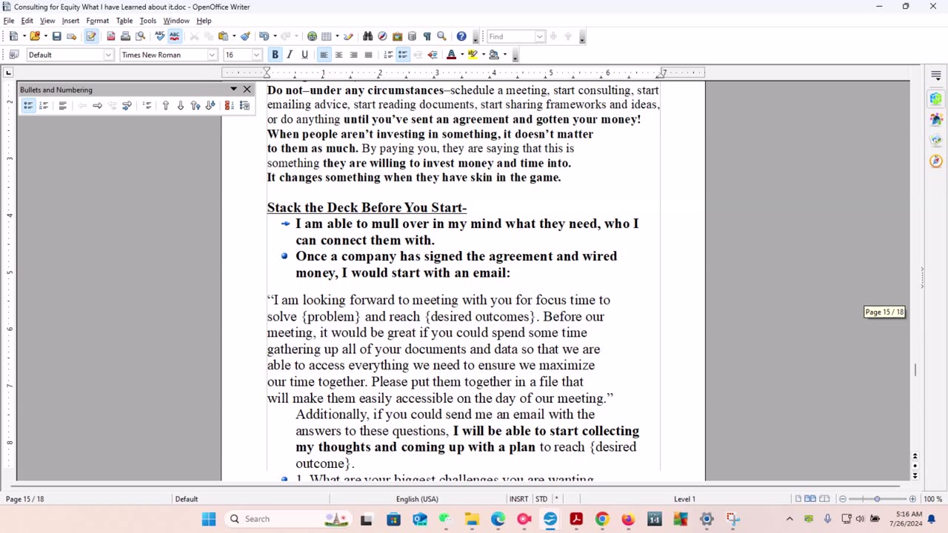The width and height of the screenshot is (948, 533).
Task: Click the Increase Indent icon
Action: pyautogui.click(x=433, y=55)
